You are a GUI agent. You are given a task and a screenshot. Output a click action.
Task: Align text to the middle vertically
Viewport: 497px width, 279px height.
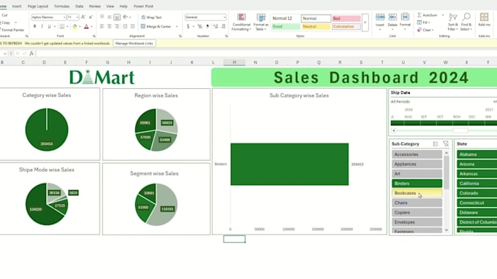click(x=110, y=17)
